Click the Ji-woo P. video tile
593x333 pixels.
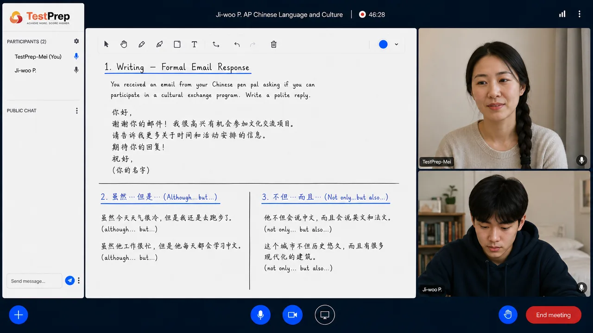click(x=504, y=234)
